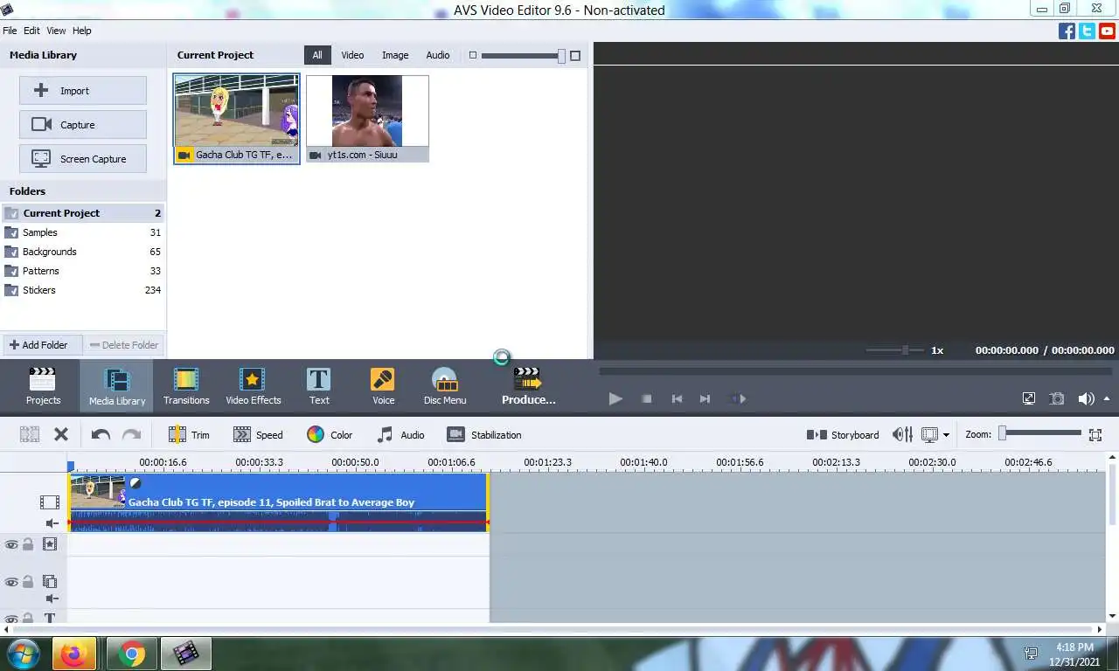Open the Voice recording section
1119x671 pixels.
coord(383,386)
